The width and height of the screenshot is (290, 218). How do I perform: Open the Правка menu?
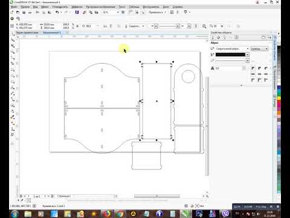point(25,7)
